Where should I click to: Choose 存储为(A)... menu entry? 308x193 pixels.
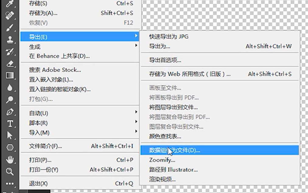[80, 13]
